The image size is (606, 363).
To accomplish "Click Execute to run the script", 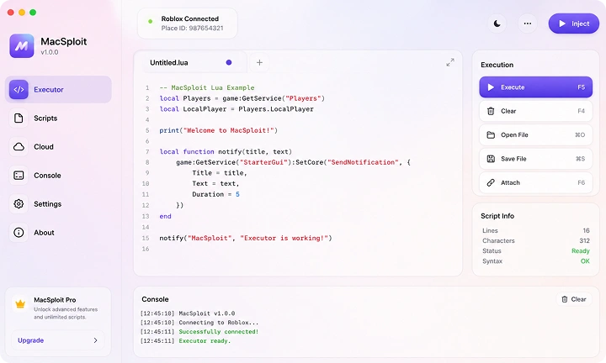I will [x=535, y=87].
